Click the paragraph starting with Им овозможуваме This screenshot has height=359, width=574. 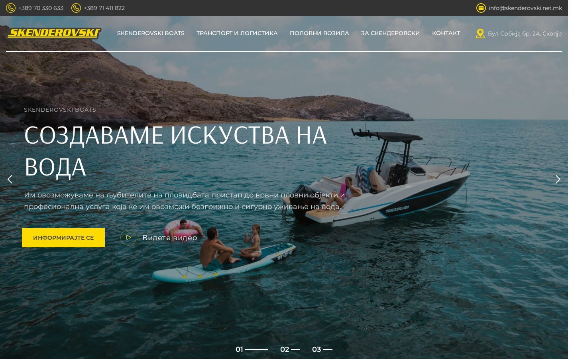tap(184, 201)
